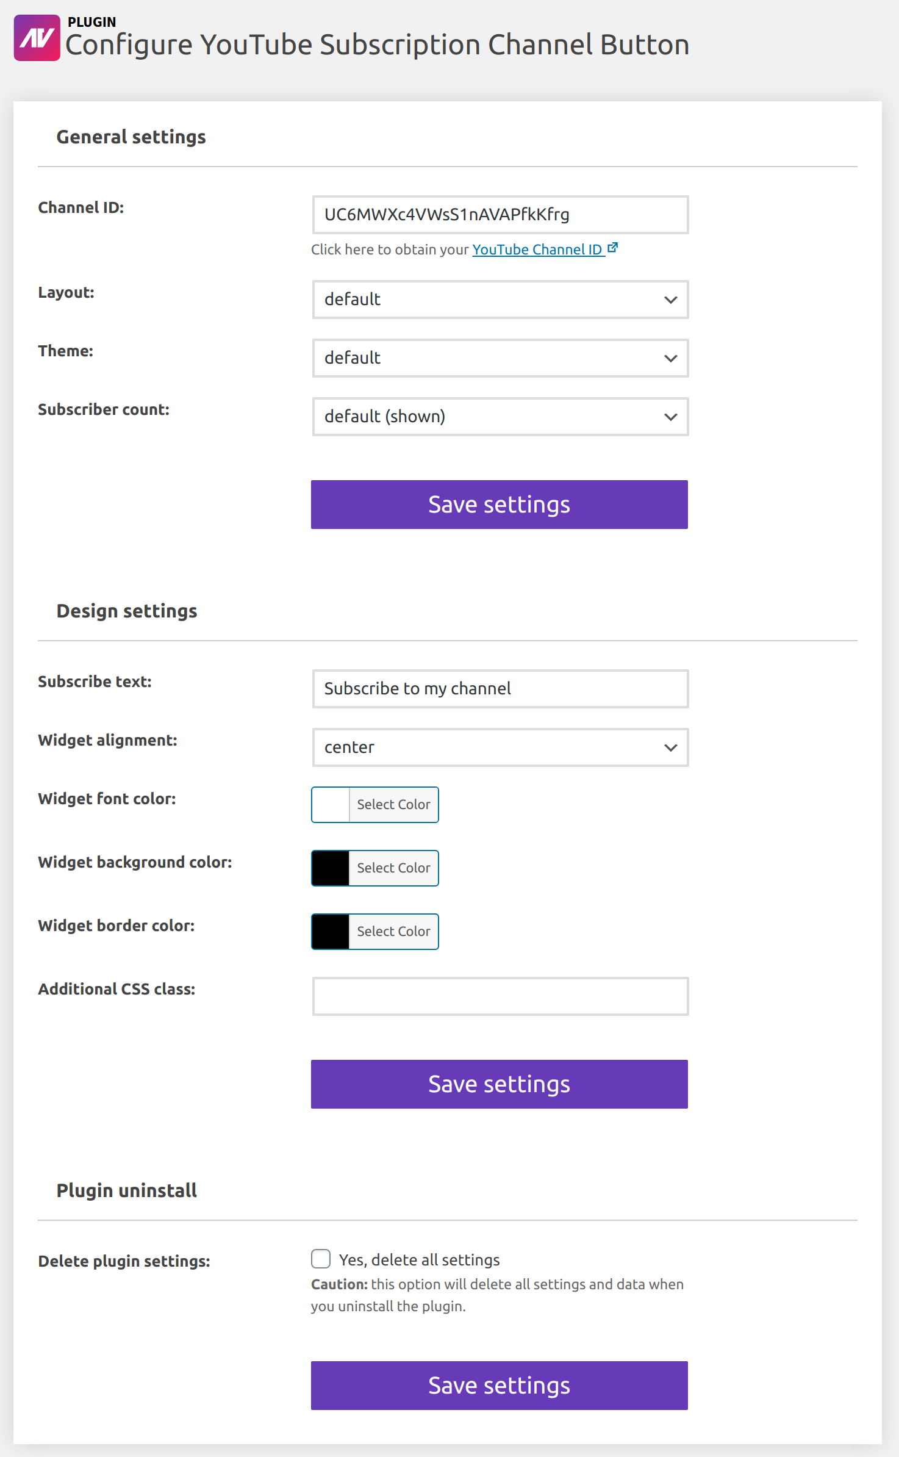Click Select Color for Widget background color
Viewport: 899px width, 1457px height.
coord(393,868)
